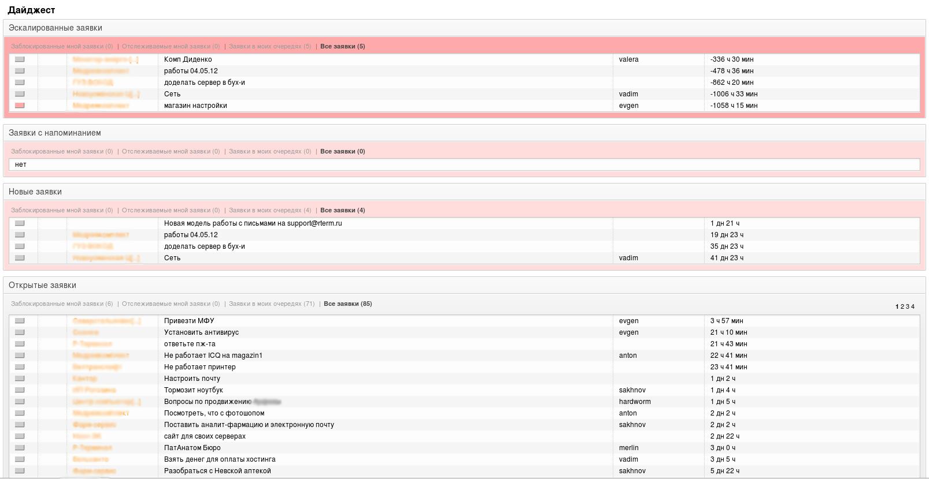Click the flag icon beside "Посмотреть, что с фотошопом"
The image size is (929, 479).
pyautogui.click(x=20, y=413)
